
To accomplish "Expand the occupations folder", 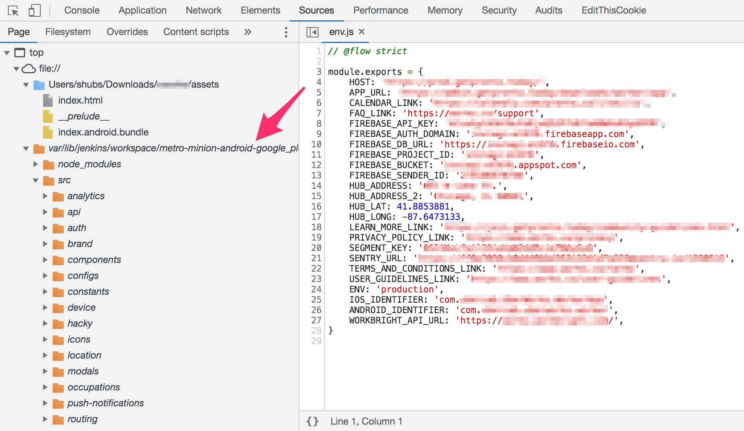I will [x=45, y=387].
